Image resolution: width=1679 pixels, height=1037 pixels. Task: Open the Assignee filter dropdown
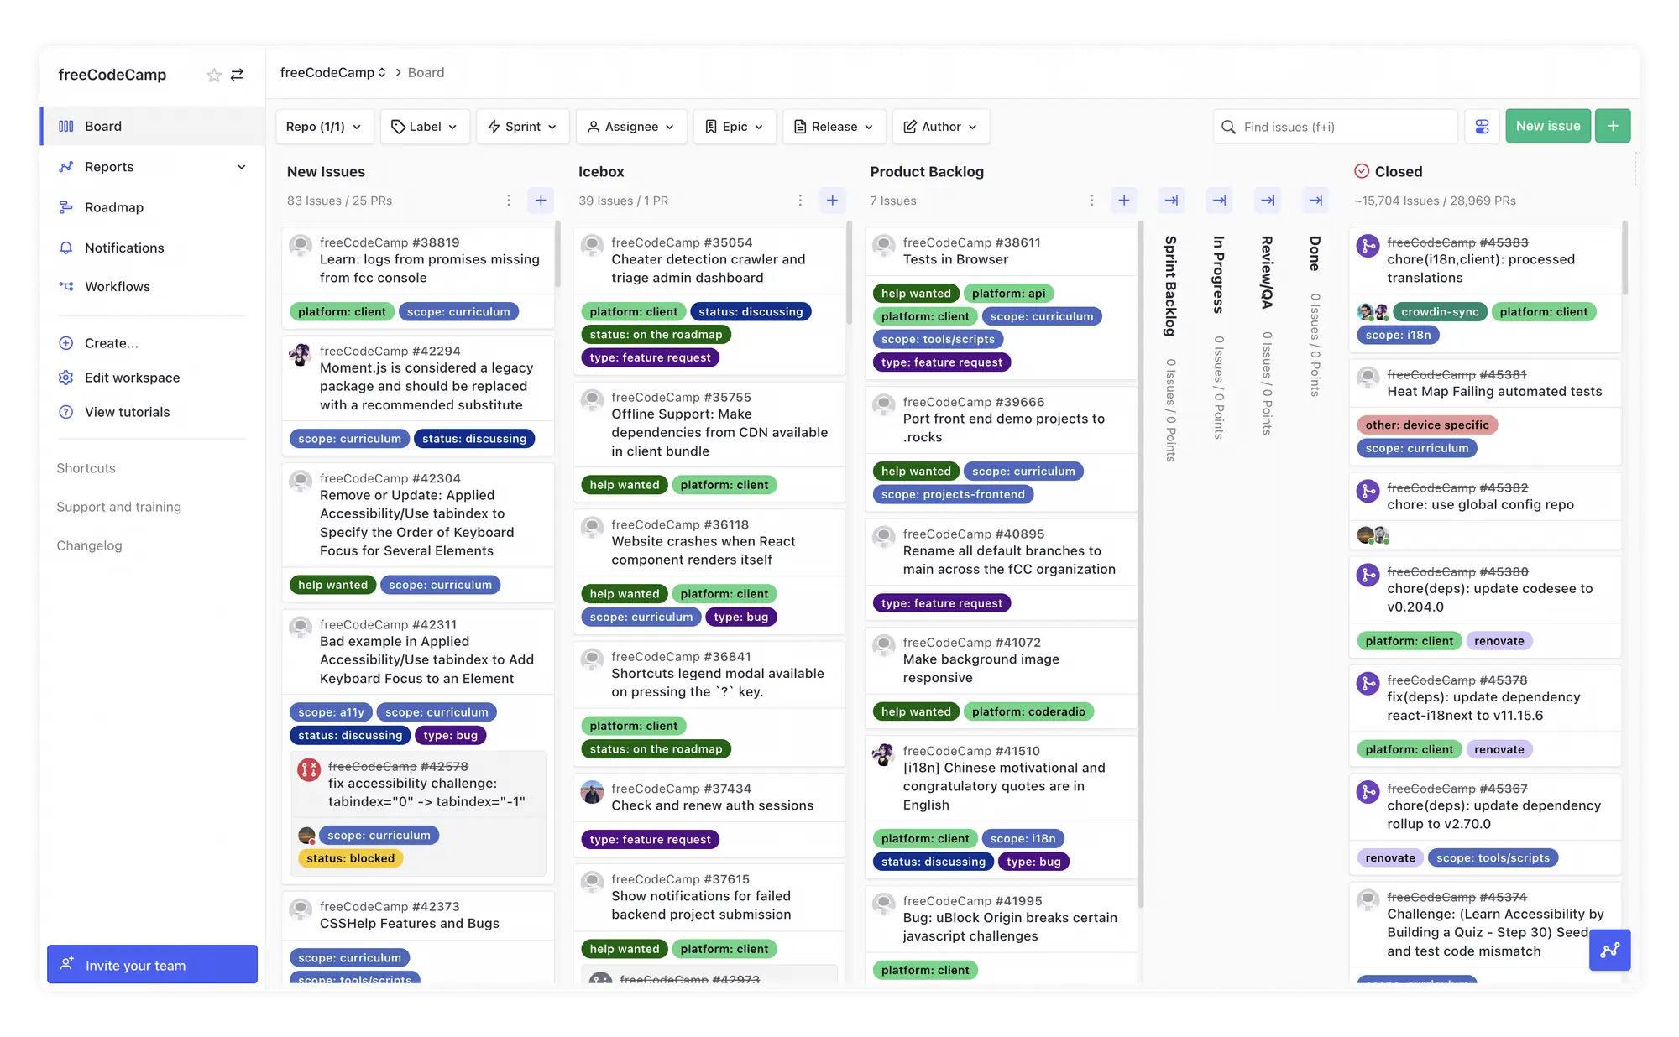631,127
